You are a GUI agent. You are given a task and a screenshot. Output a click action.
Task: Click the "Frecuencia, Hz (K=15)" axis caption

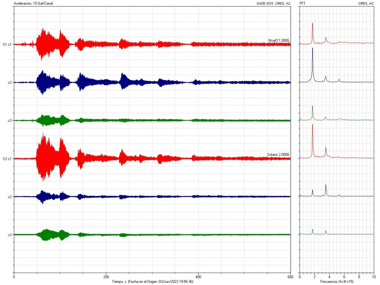click(336, 282)
